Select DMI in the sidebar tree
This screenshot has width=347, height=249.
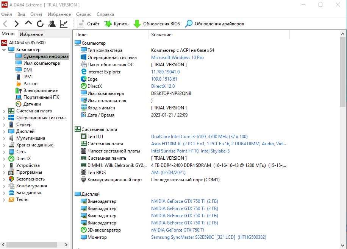(28, 70)
